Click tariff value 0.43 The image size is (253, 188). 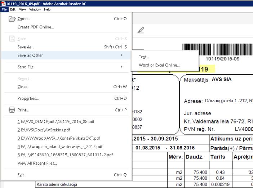220,172
